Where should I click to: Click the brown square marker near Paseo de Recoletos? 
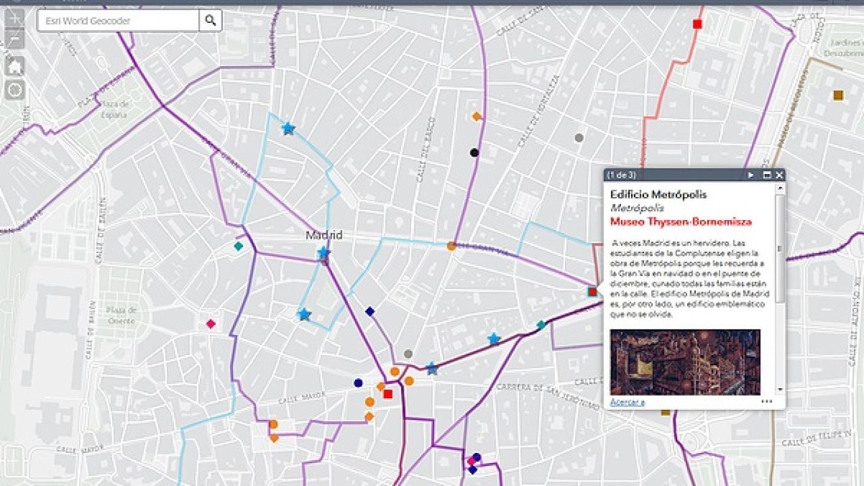[x=838, y=95]
